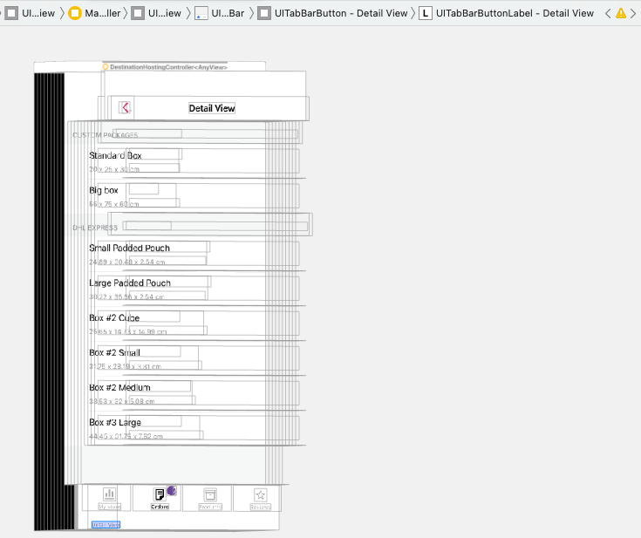Select the Orders tab label
The width and height of the screenshot is (641, 538).
160,507
